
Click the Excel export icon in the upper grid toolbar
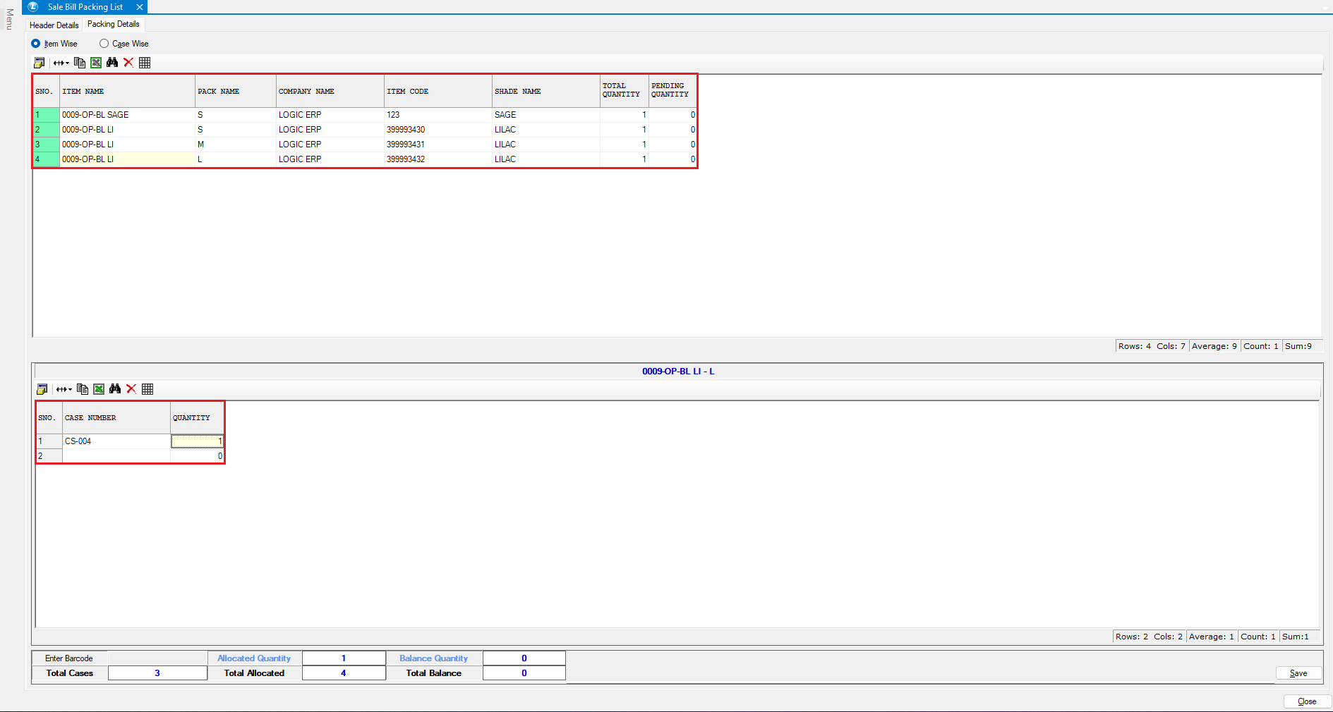[x=96, y=63]
